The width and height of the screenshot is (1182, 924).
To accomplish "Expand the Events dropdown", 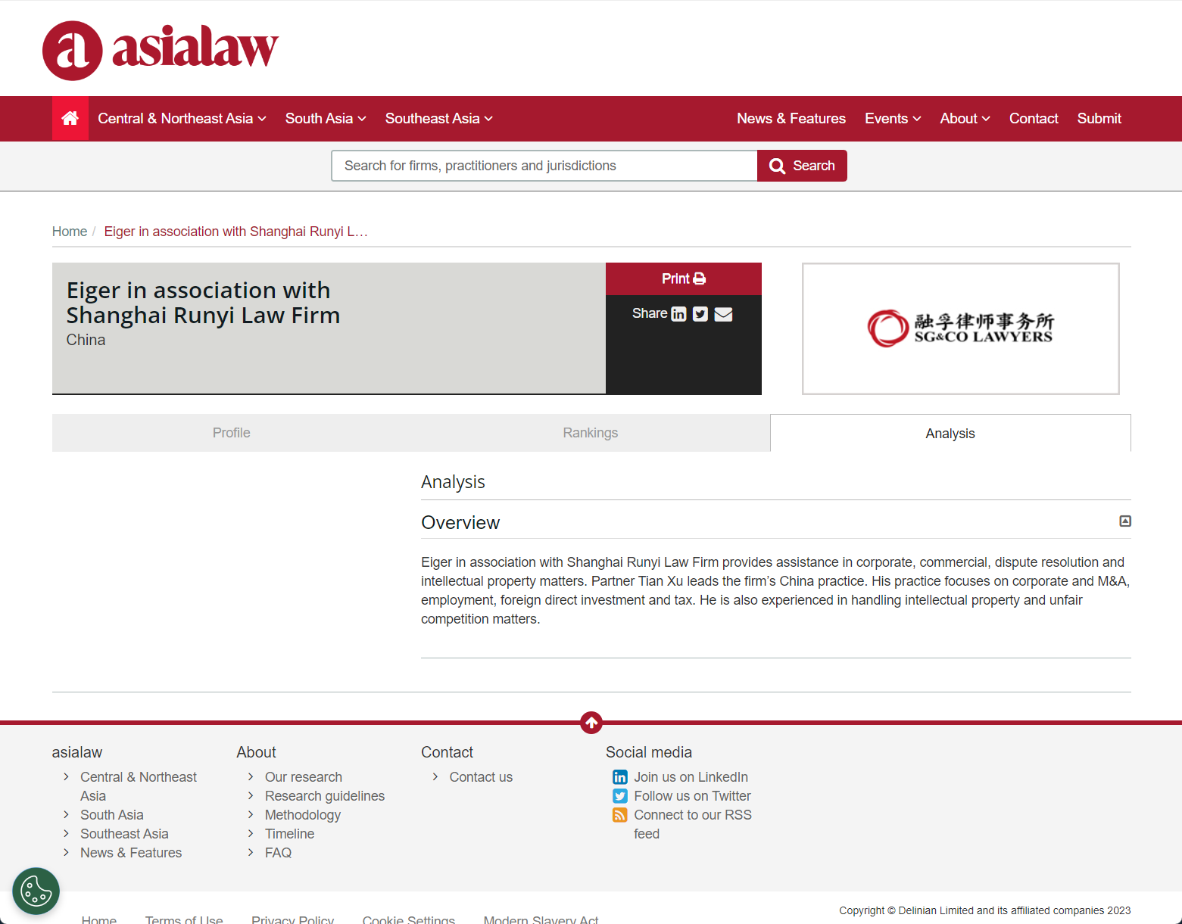I will click(893, 119).
